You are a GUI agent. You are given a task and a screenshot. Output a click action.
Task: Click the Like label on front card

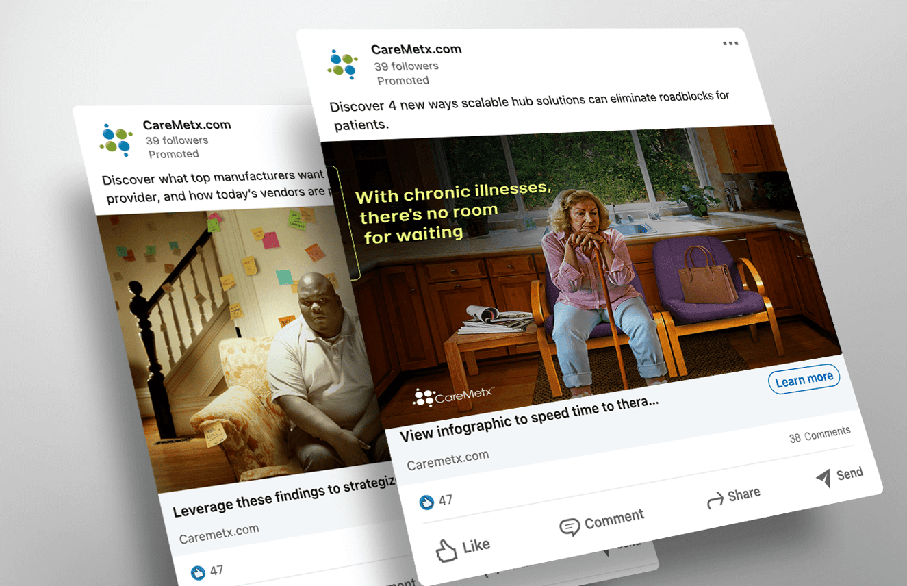click(476, 546)
